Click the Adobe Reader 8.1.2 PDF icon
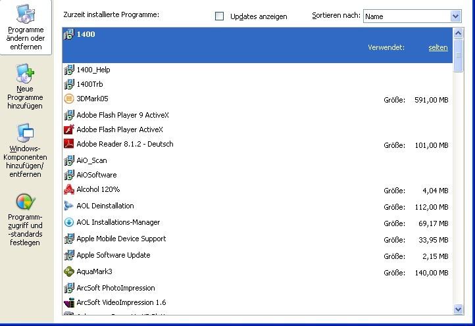475x326 pixels. click(69, 144)
